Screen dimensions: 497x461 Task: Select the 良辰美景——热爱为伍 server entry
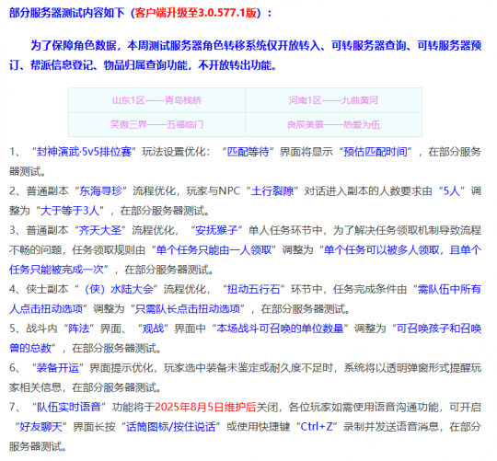point(333,124)
